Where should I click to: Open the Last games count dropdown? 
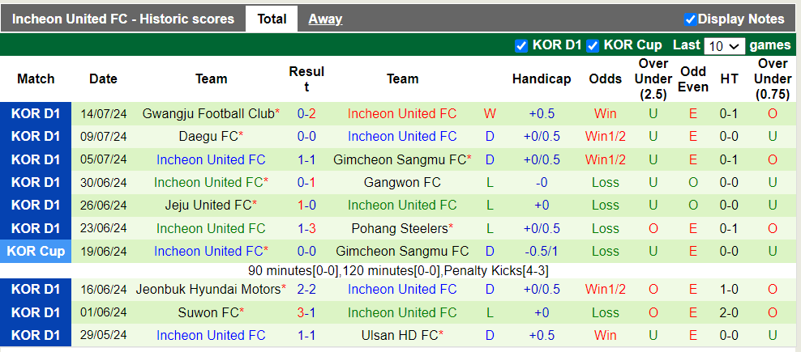click(x=724, y=46)
